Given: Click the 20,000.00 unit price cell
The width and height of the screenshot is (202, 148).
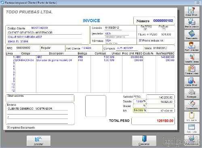Looking at the screenshot, I should click(x=133, y=57).
